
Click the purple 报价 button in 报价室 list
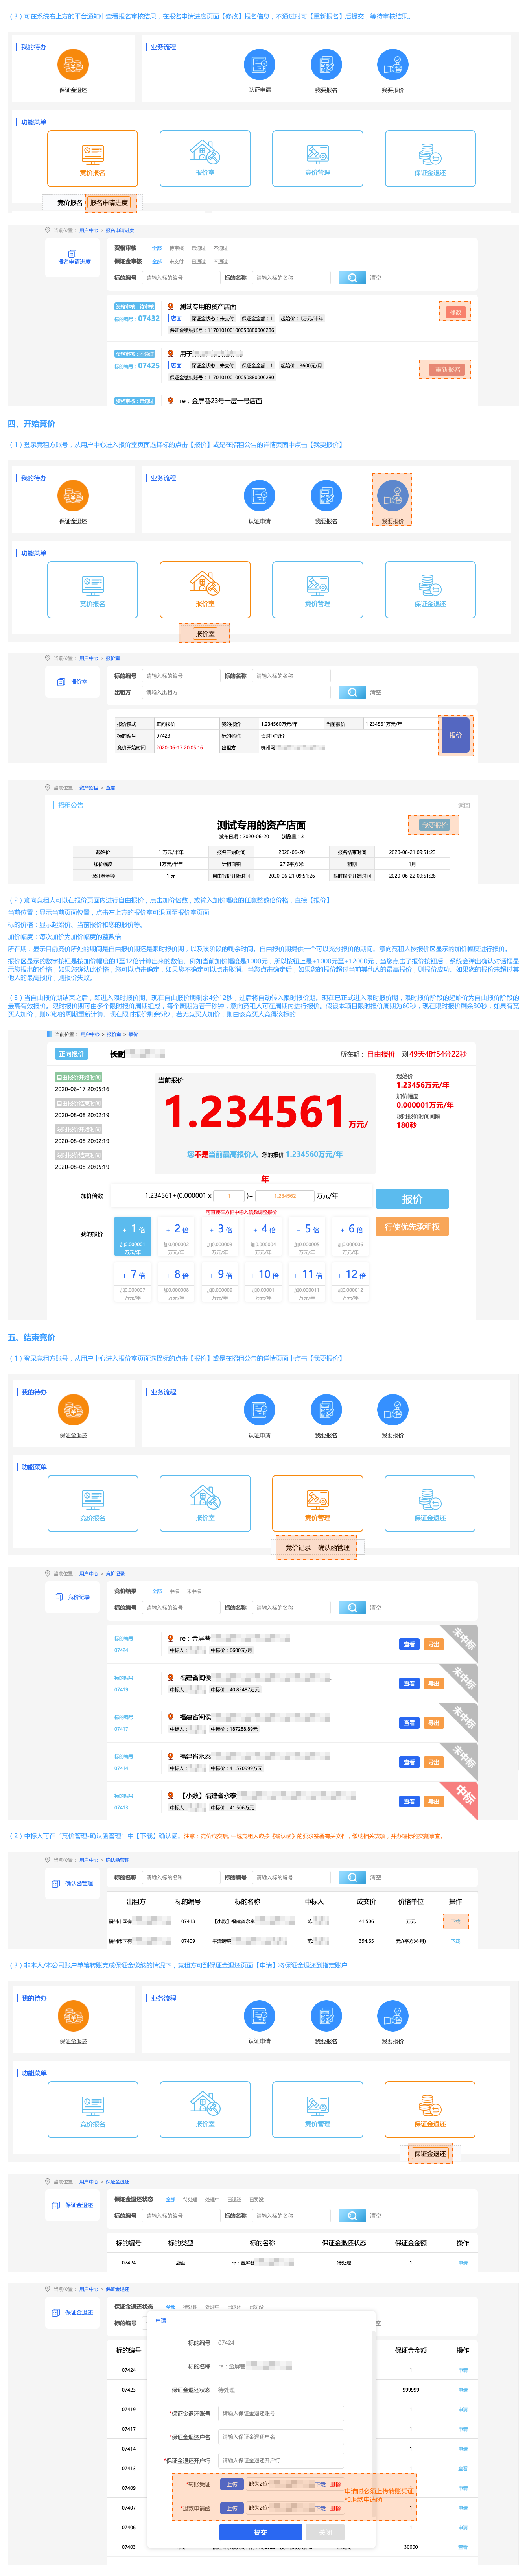pos(455,735)
